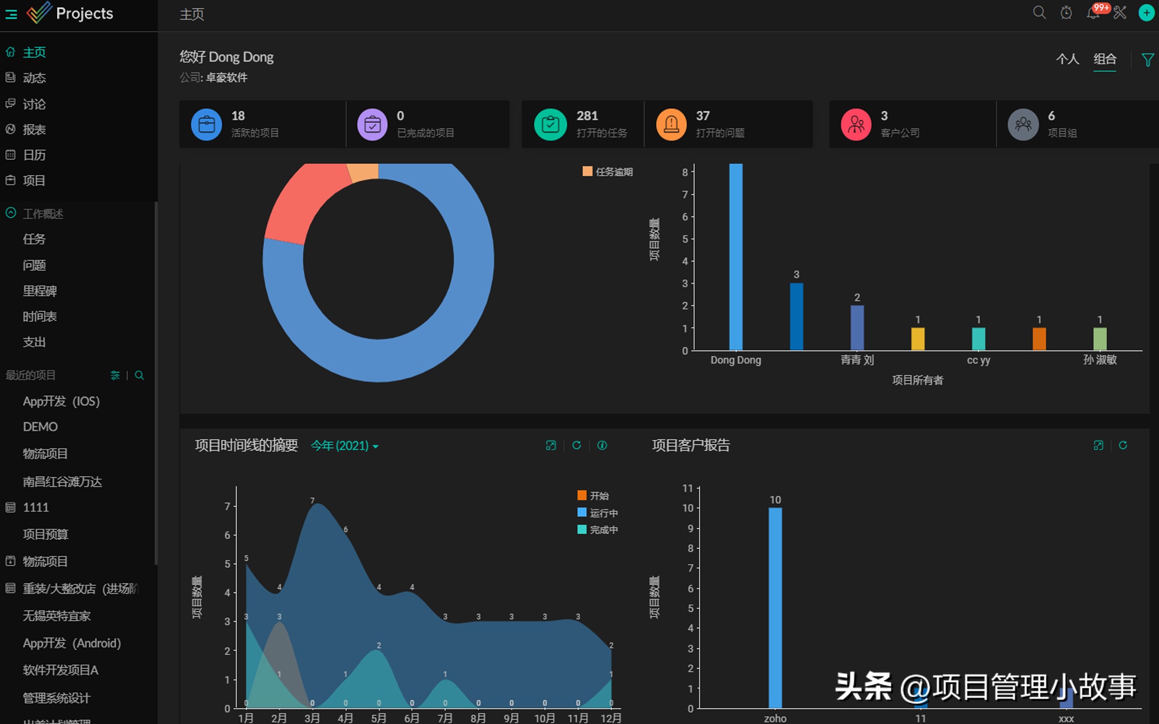Show info for the project timeline chart
The height and width of the screenshot is (724, 1159).
(x=602, y=445)
